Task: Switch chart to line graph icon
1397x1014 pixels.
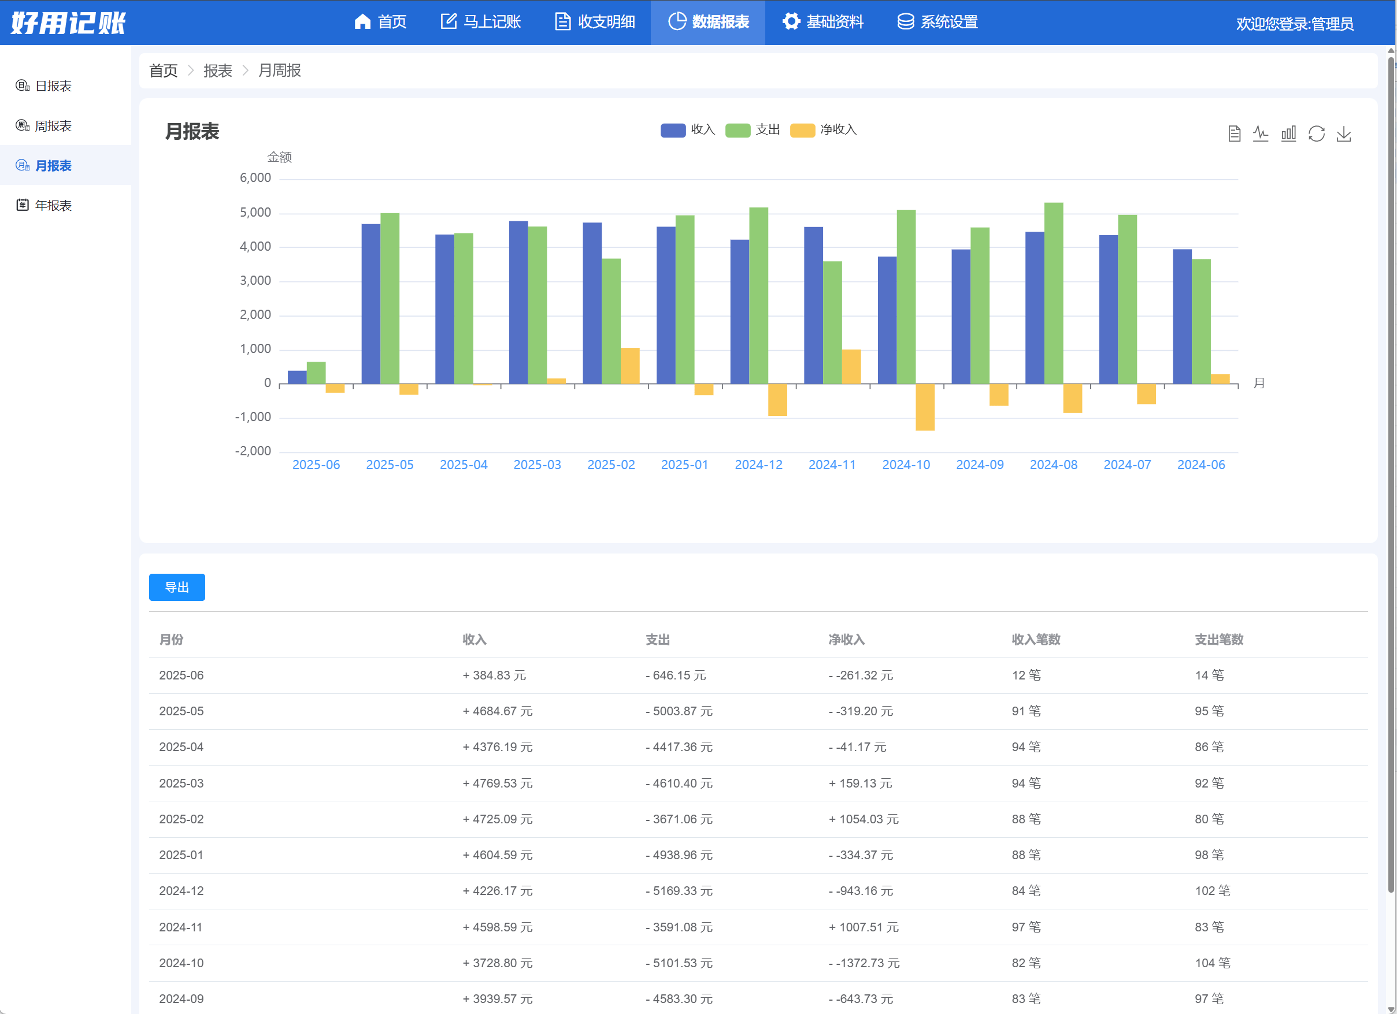Action: click(1261, 133)
